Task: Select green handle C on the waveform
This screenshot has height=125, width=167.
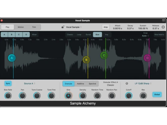Action: tap(104, 55)
